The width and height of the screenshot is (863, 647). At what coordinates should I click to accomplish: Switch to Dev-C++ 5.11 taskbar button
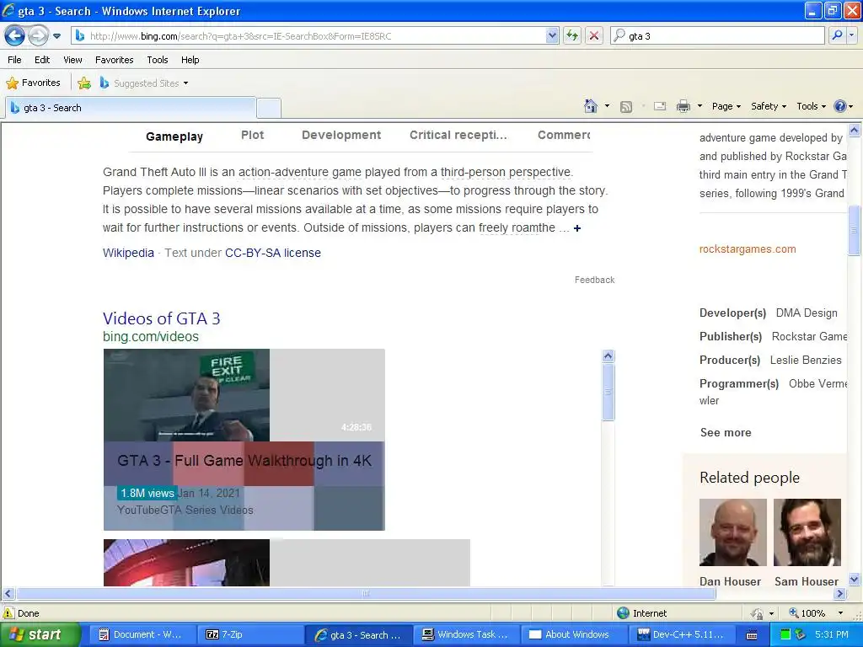click(x=683, y=635)
